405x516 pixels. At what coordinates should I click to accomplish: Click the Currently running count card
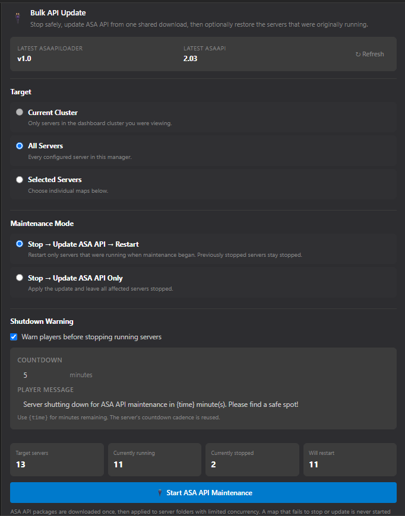click(154, 460)
